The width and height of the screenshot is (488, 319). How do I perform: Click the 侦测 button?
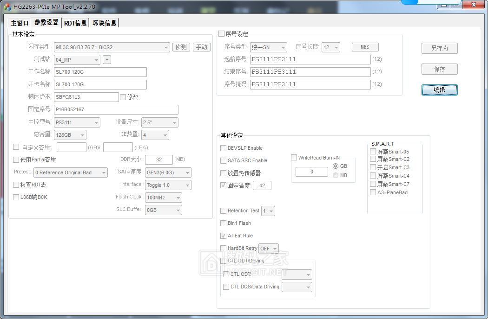181,47
